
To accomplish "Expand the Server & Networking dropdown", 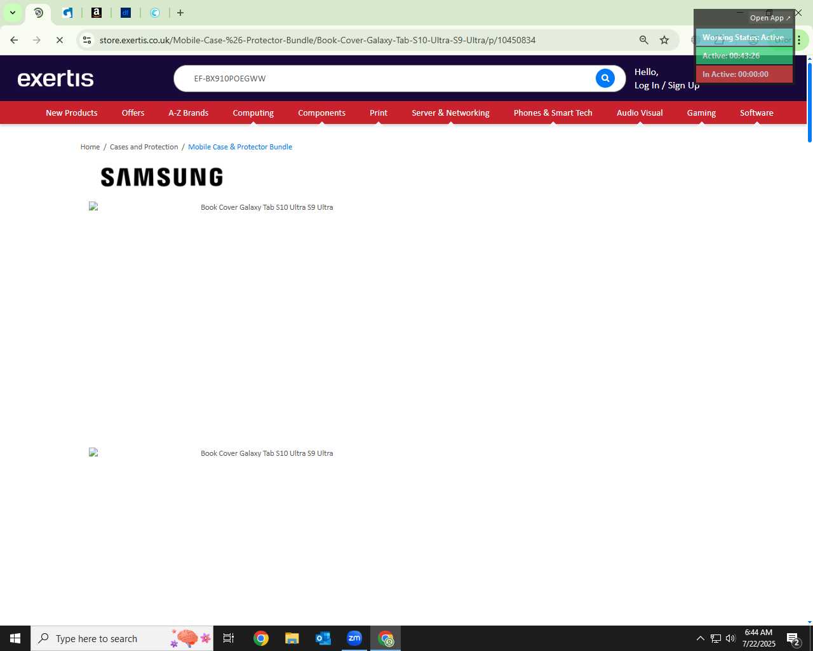I will click(x=450, y=113).
